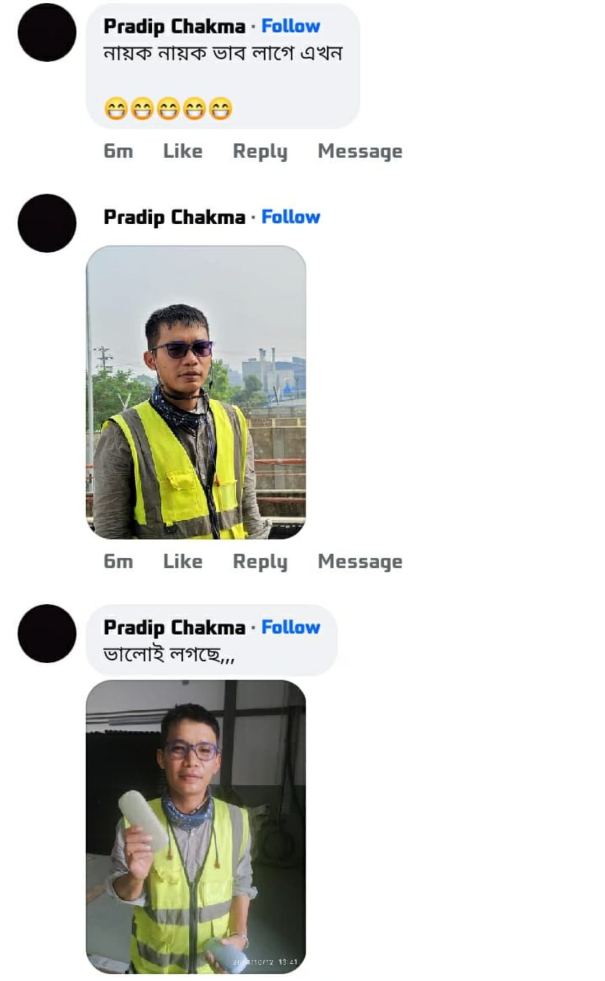This screenshot has width=605, height=981.
Task: Reply to the first emoji comment
Action: [x=260, y=151]
